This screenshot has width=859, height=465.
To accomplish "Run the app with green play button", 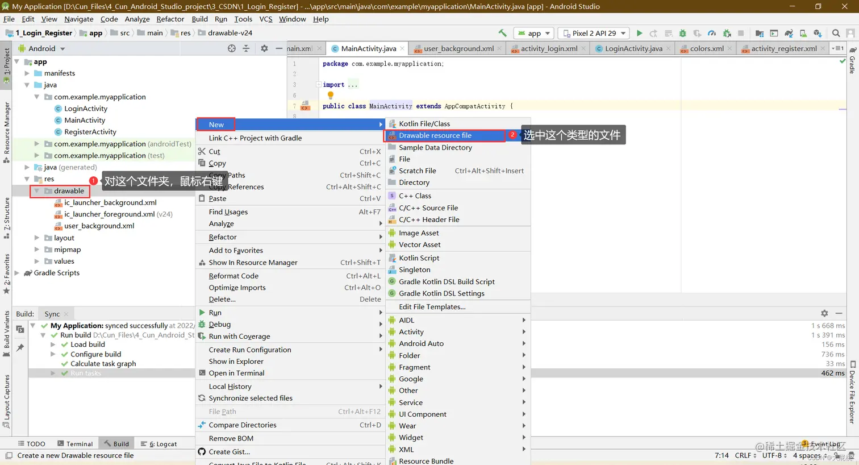I will click(639, 33).
